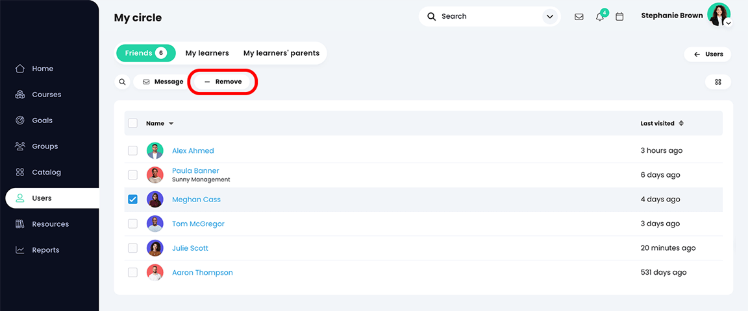Click the '3 days ago' cell
This screenshot has height=311, width=748.
click(660, 224)
